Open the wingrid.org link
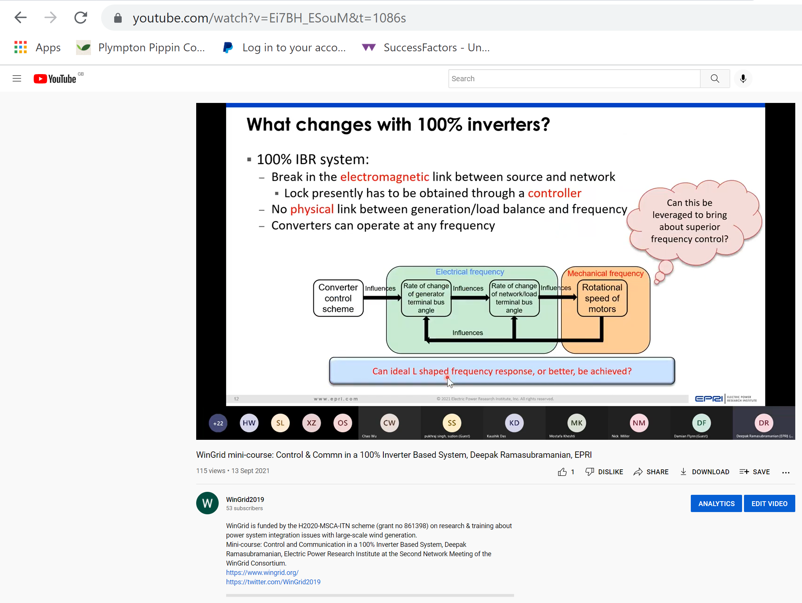Image resolution: width=802 pixels, height=603 pixels. pos(262,572)
